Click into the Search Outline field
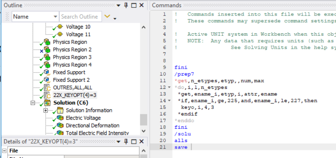The image size is (336, 158). coord(80,17)
